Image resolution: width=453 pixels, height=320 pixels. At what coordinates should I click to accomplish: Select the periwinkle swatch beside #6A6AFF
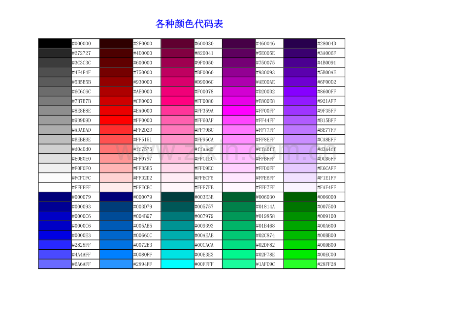pos(55,264)
